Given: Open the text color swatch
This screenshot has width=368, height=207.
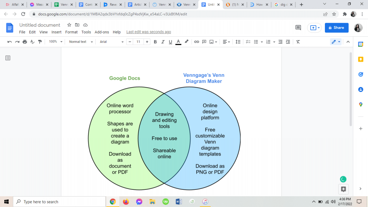Looking at the screenshot, I should point(178,42).
